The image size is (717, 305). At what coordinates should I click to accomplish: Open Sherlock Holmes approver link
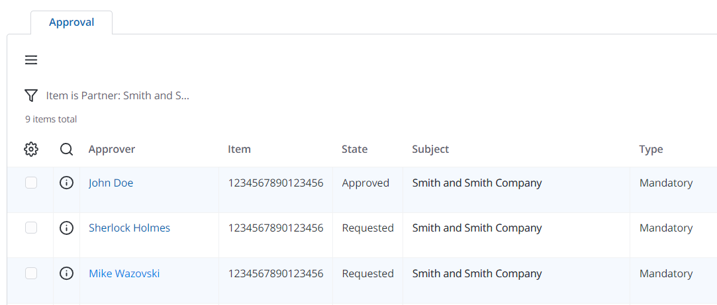click(x=129, y=228)
